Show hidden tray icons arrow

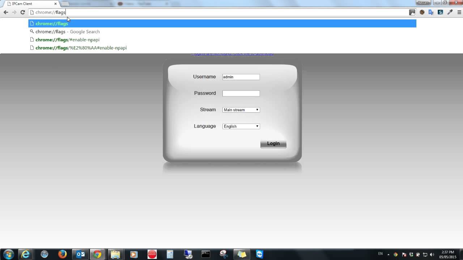click(388, 254)
